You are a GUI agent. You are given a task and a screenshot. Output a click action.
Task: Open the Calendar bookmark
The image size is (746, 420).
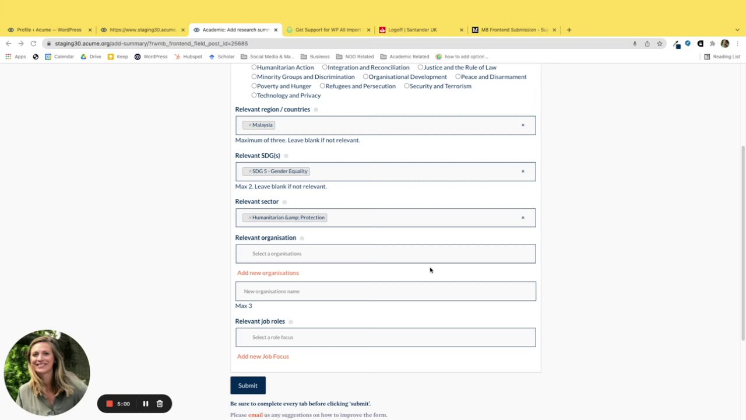coord(59,57)
